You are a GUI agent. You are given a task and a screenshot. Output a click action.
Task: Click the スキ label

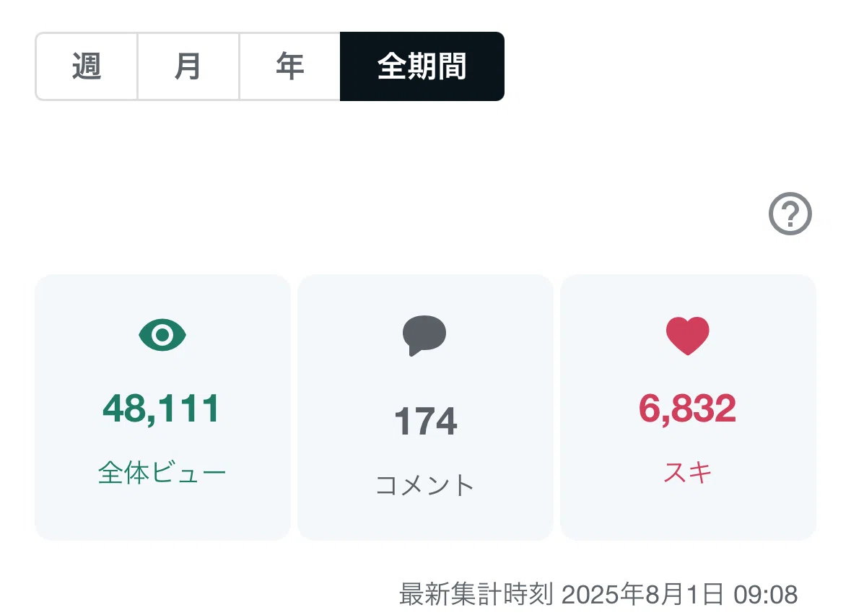[688, 471]
